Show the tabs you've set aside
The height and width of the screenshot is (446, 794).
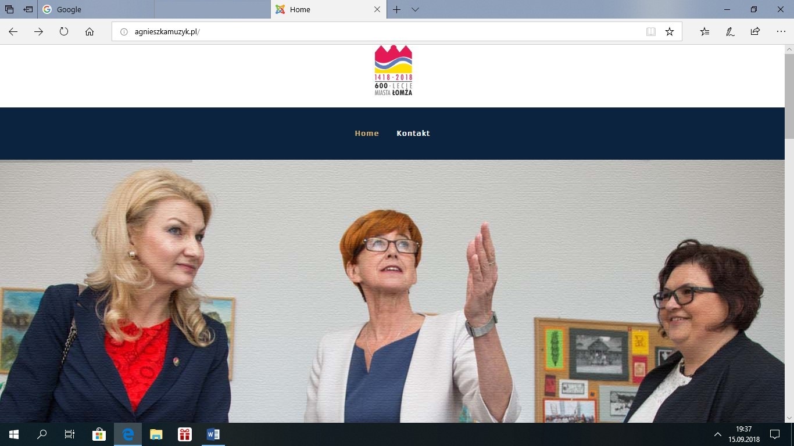click(x=9, y=9)
